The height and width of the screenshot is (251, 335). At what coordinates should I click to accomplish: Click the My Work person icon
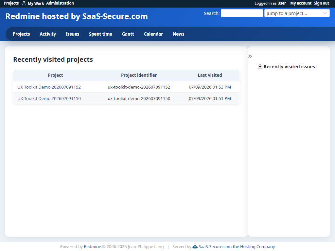point(24,3)
